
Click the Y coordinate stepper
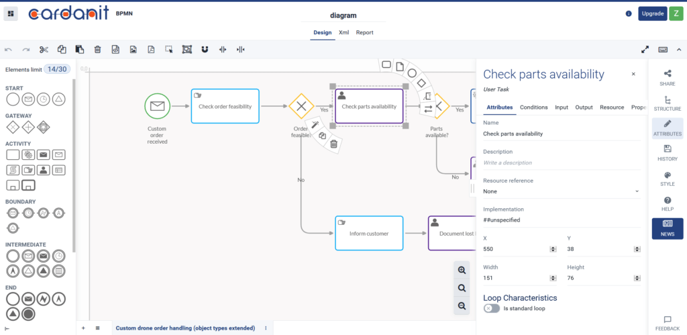pos(637,249)
